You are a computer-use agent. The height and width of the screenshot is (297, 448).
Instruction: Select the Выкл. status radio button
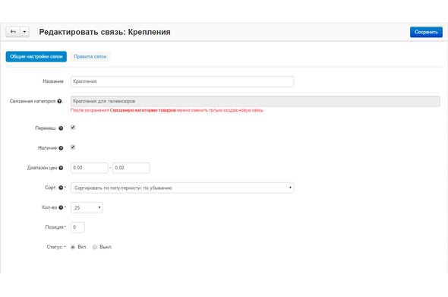pos(95,248)
